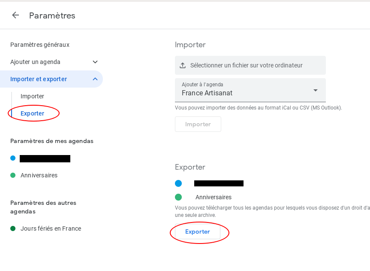Click the green dot next to Anniversaires
Viewport: 370px width, 271px height.
[x=13, y=175]
